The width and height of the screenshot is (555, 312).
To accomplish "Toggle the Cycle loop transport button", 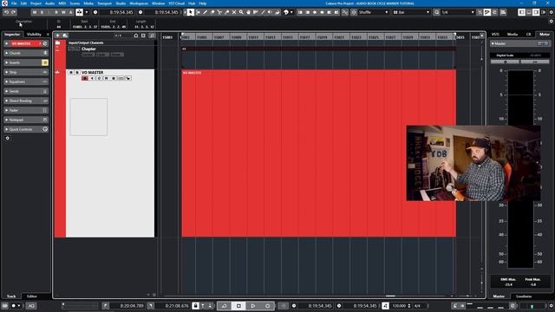I will click(224, 306).
